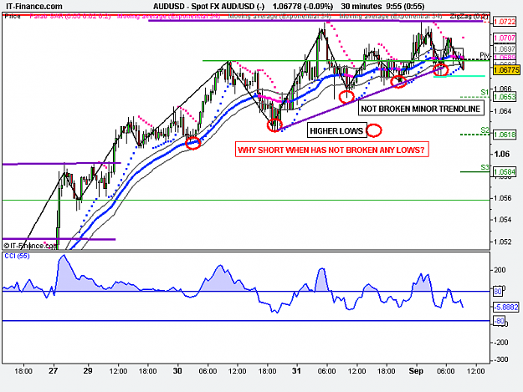Click the S3 support level label
This screenshot has width=523, height=392.
[x=485, y=167]
